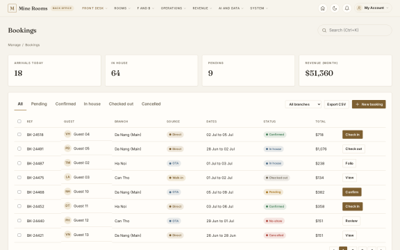Tick checkbox for booking BK-24452
Viewport: 400px width, 250px height.
[x=19, y=206]
